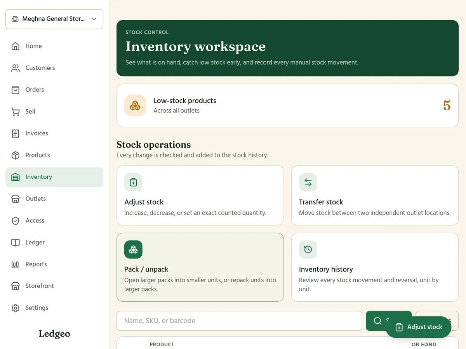Viewport: 466px width, 349px height.
Task: Click the Sell cart icon
Action: coord(16,111)
